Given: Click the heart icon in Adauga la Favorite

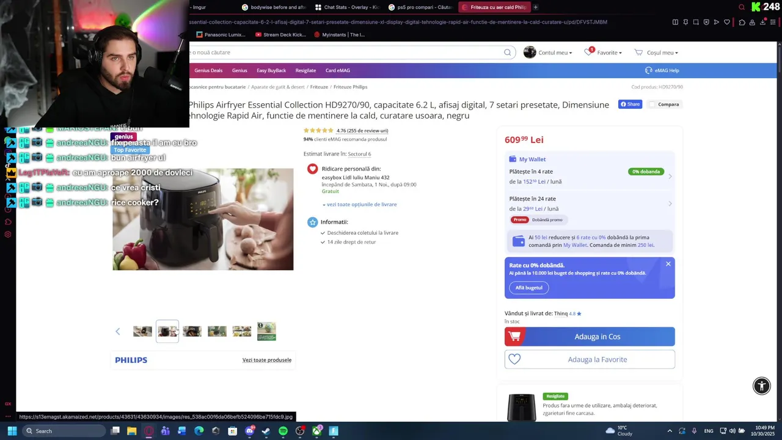Looking at the screenshot, I should click(514, 359).
